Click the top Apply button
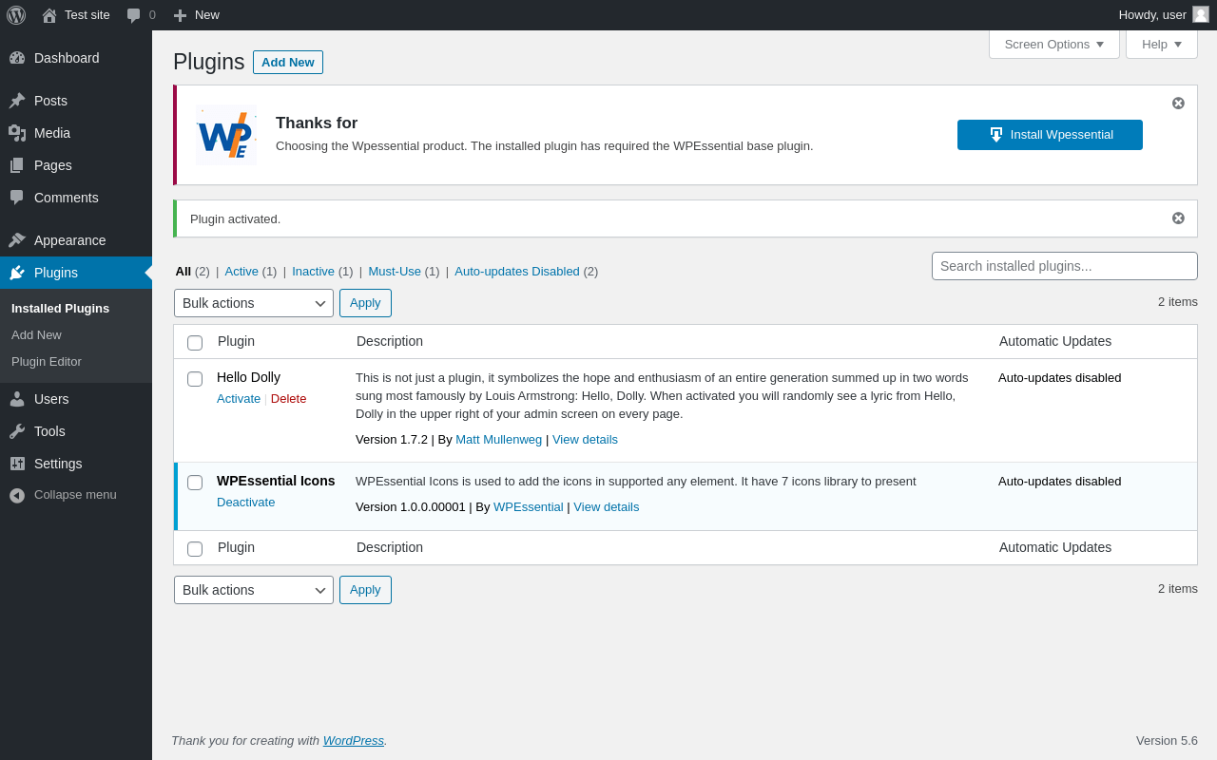Image resolution: width=1217 pixels, height=760 pixels. click(x=365, y=303)
